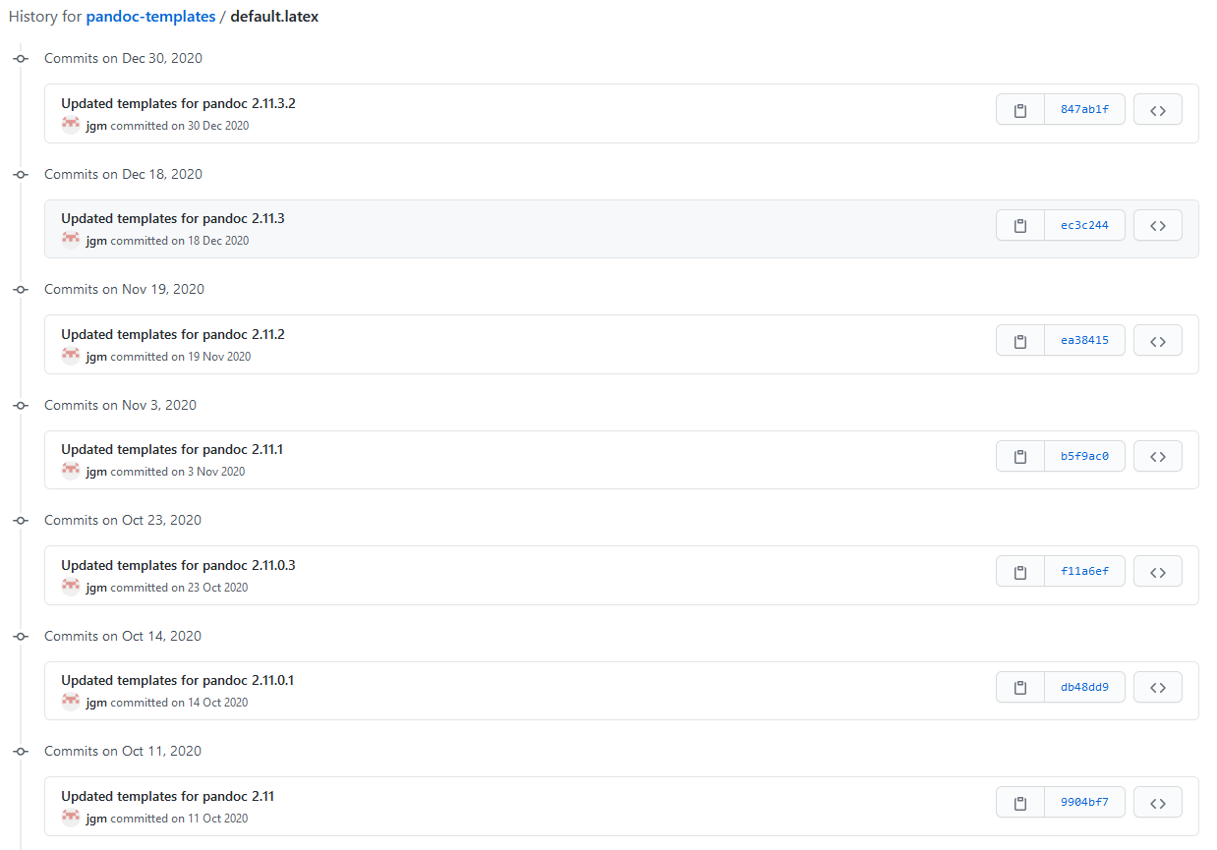Screen dimensions: 1217x850
Task: Select 'Commits on Oct 23, 2020' heading
Action: [123, 520]
